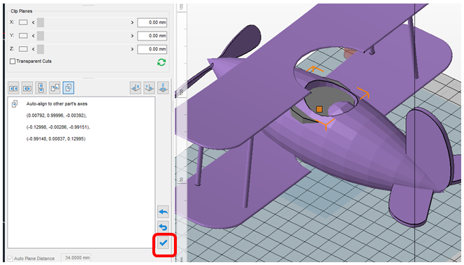Select the auto-align to other part's axes tool
The image size is (464, 265).
pos(68,88)
